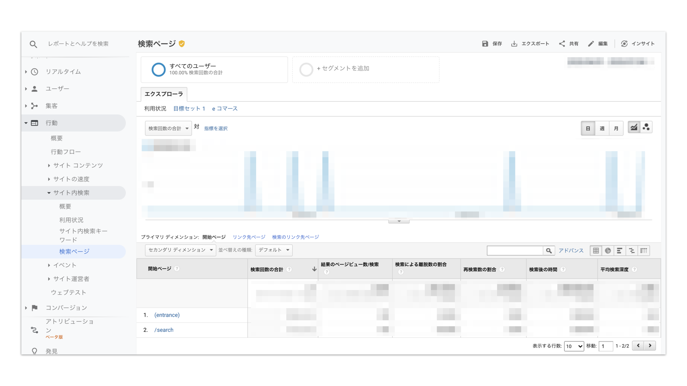Collapse the 行動 section arrow
This screenshot has width=687, height=386.
[x=26, y=123]
